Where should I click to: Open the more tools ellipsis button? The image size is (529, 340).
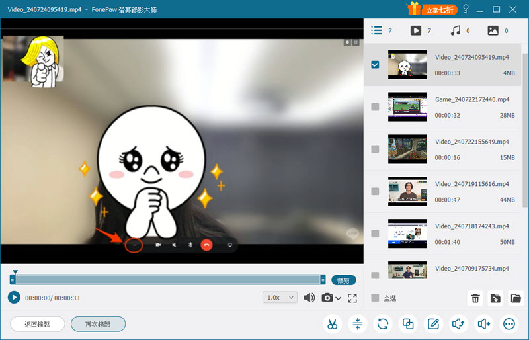(509, 324)
